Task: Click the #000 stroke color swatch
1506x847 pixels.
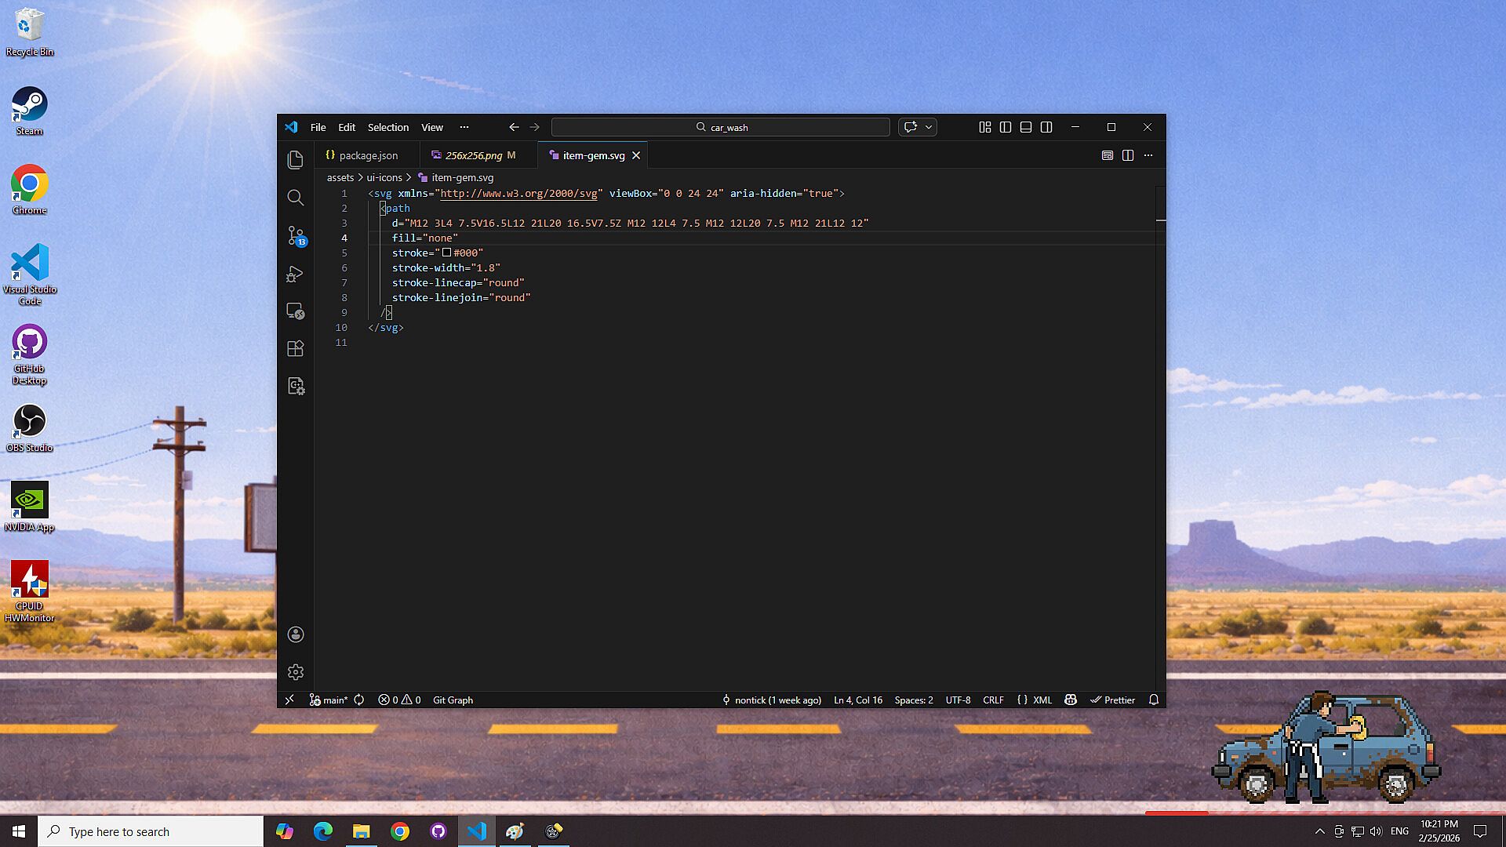Action: click(x=446, y=253)
